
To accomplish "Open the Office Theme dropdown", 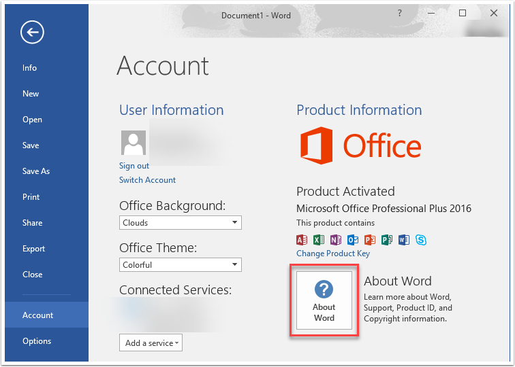I will tap(181, 264).
